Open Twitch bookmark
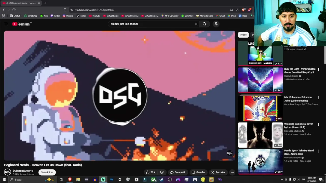Viewport: 326px width, 183px height. (x=55, y=16)
